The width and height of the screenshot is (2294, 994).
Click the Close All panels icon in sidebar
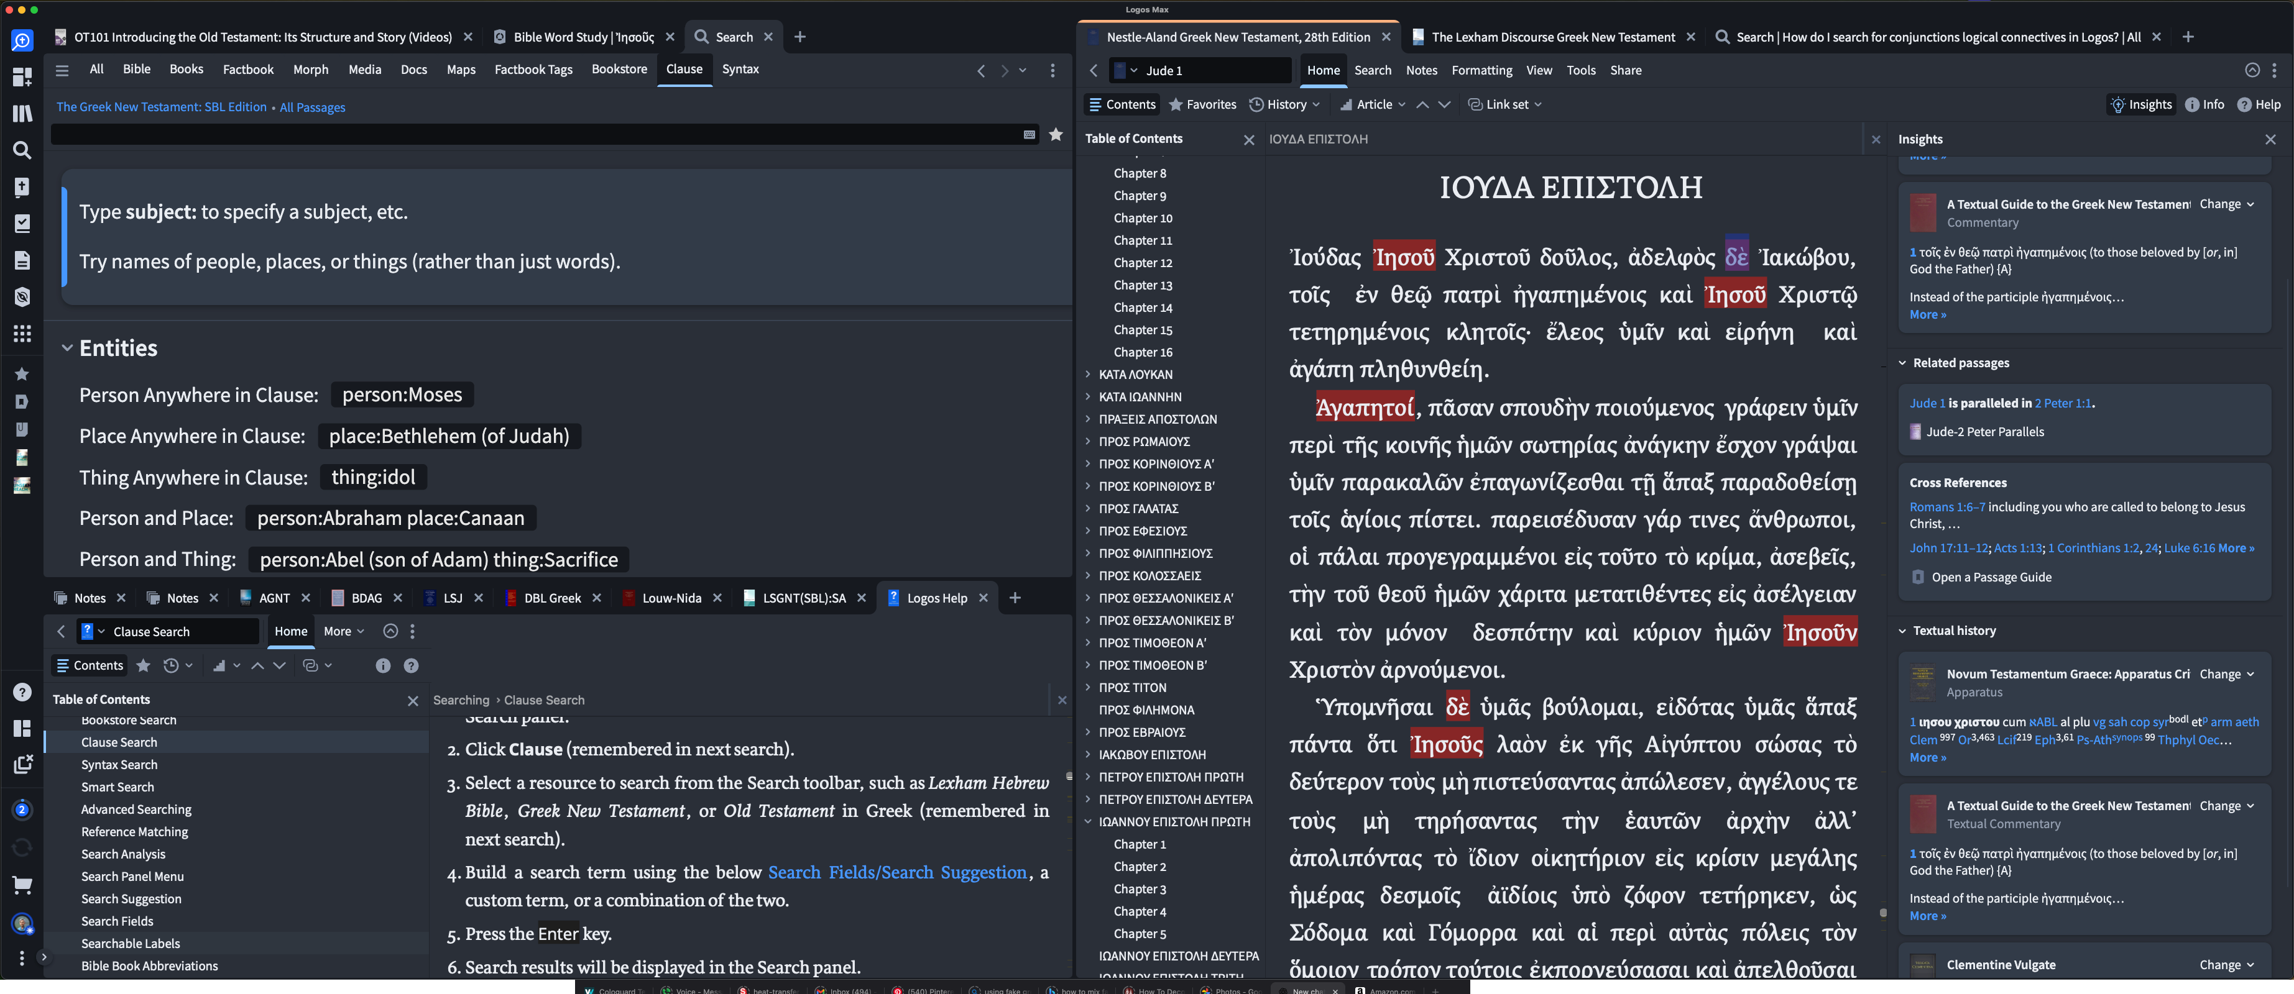[x=22, y=764]
